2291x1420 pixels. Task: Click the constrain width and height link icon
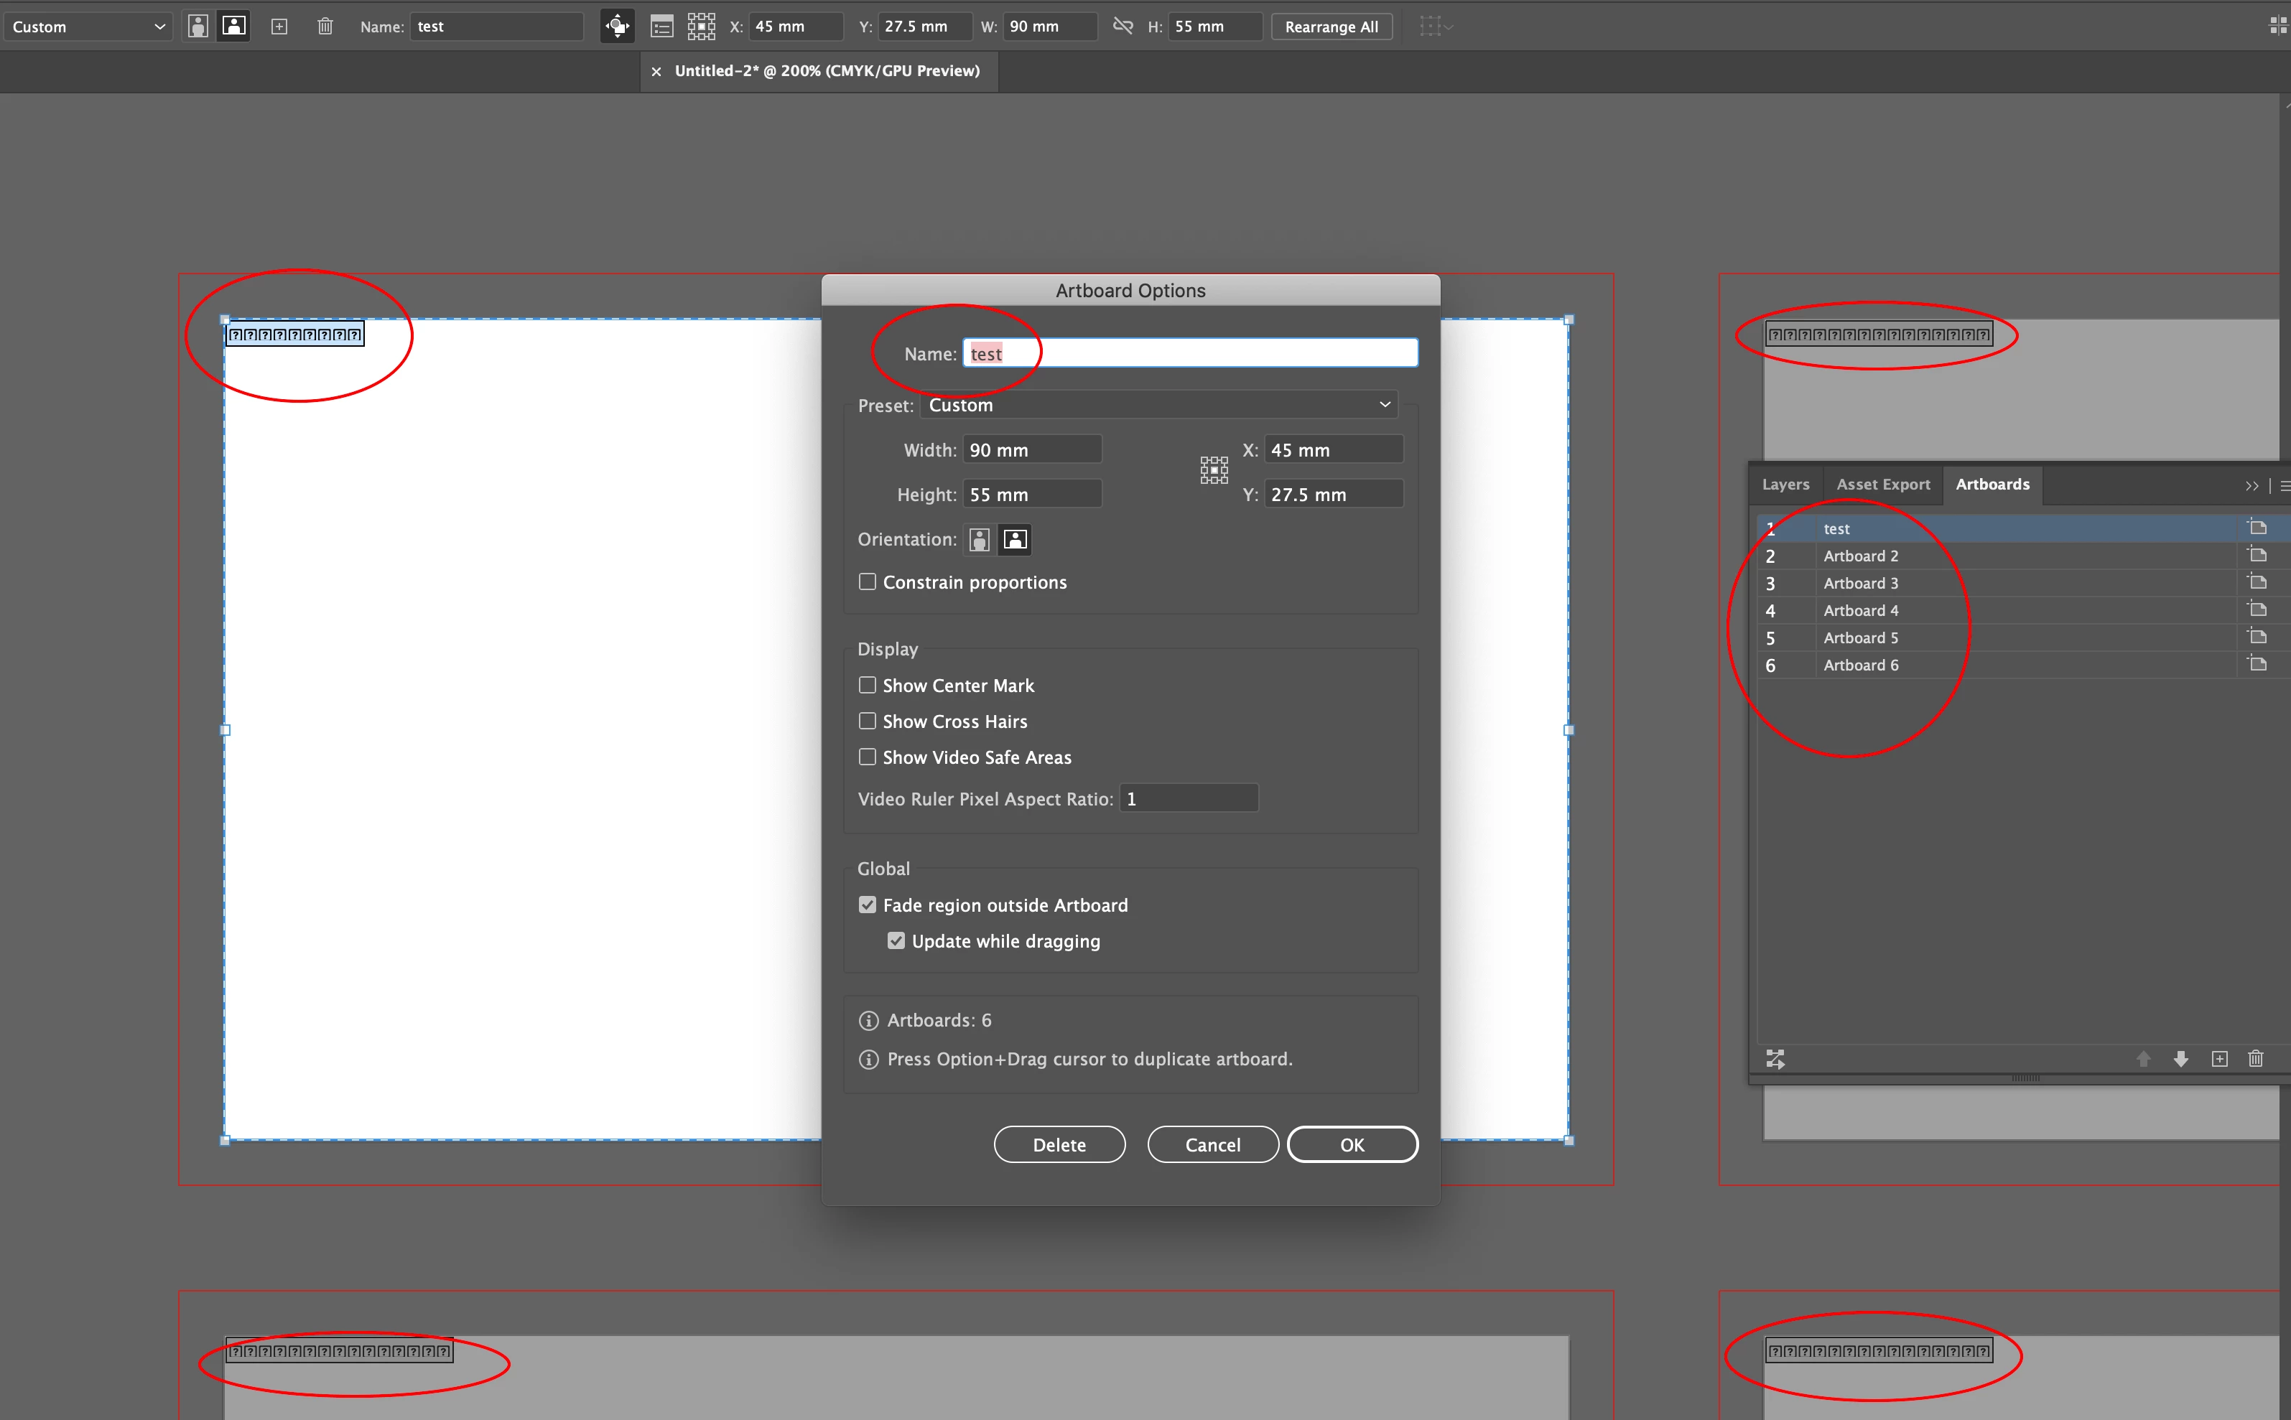coord(1123,27)
